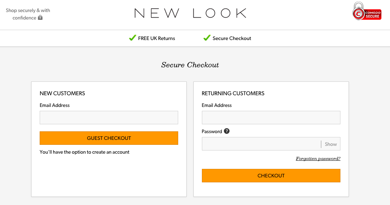This screenshot has width=390, height=205.
Task: Click the green checkmark beside Secure Checkout
Action: click(x=207, y=38)
